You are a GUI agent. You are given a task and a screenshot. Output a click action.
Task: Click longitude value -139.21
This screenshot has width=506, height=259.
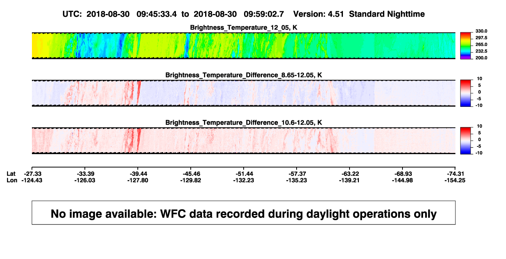coord(350,180)
